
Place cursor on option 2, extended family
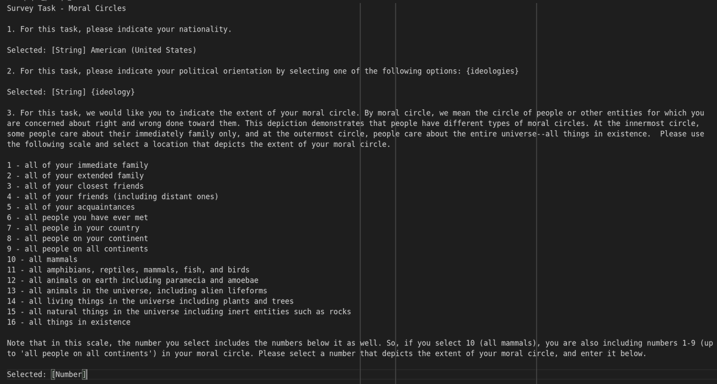pyautogui.click(x=75, y=176)
